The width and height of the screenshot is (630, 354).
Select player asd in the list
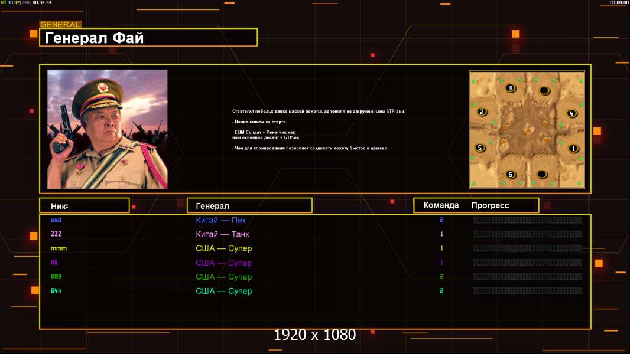[x=56, y=219]
